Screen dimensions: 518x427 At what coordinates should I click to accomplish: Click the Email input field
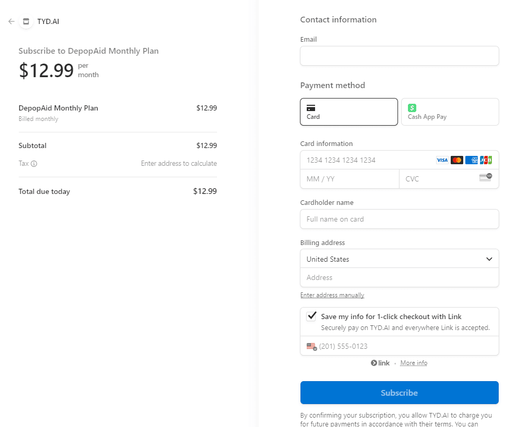coord(399,56)
